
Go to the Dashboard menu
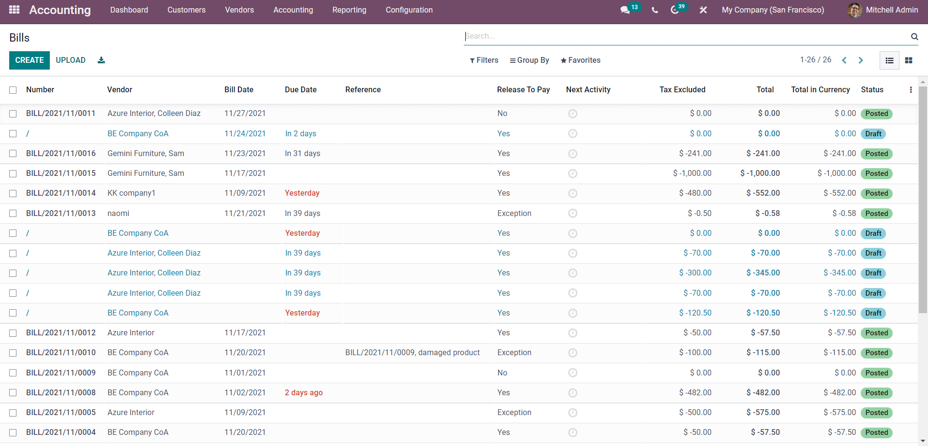coord(129,10)
